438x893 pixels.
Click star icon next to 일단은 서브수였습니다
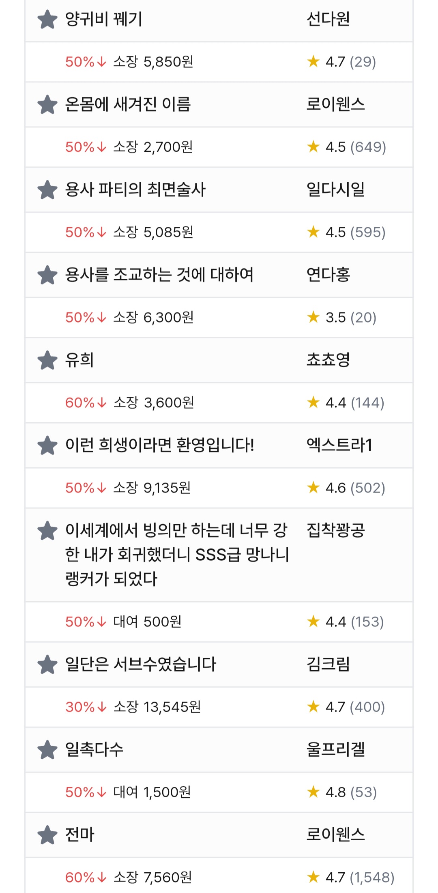[x=47, y=665]
